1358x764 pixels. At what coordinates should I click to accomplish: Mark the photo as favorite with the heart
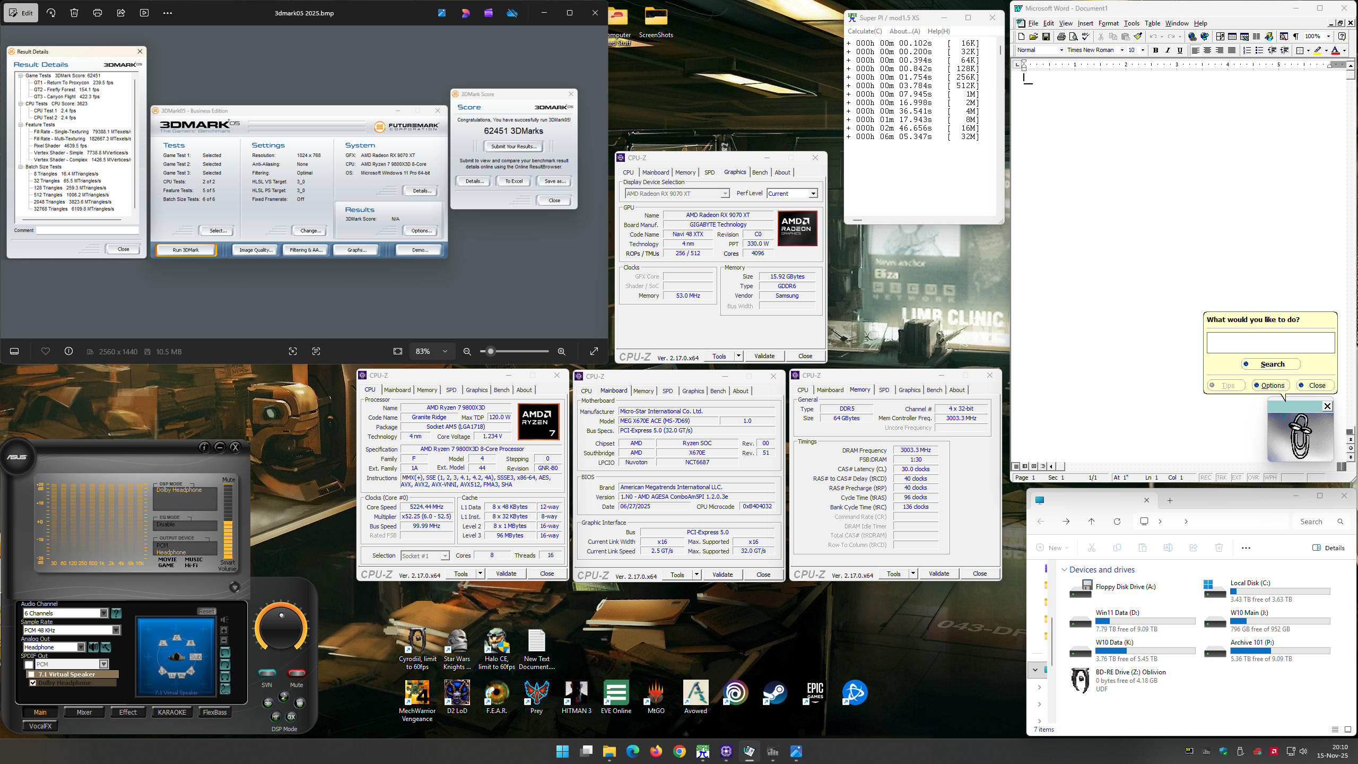(x=46, y=351)
